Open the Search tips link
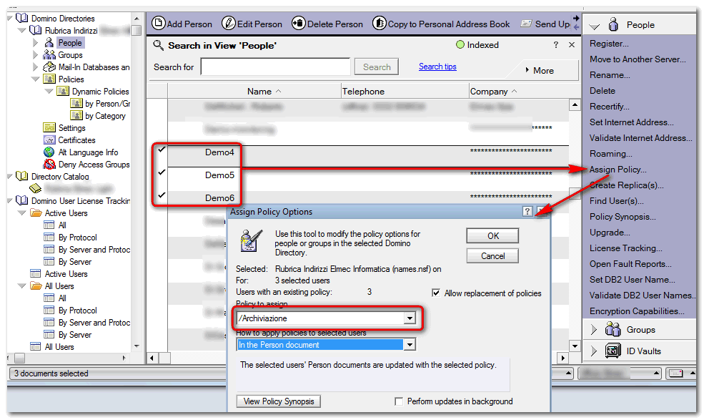 tap(437, 67)
